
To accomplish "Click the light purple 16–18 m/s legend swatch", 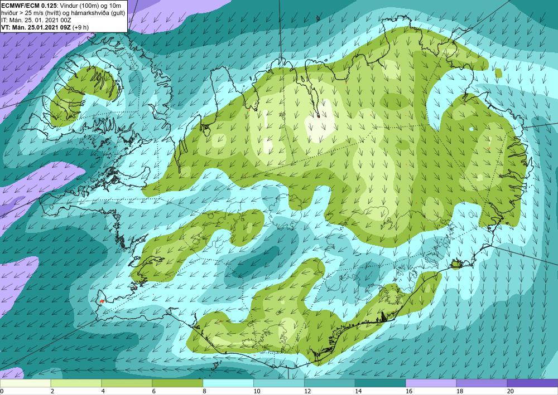I will pyautogui.click(x=431, y=383).
